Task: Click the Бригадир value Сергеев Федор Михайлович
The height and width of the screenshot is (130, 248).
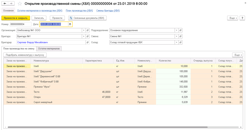Action: pos(33,42)
